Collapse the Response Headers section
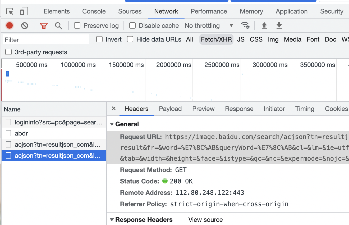This screenshot has height=225, width=349. [112, 220]
